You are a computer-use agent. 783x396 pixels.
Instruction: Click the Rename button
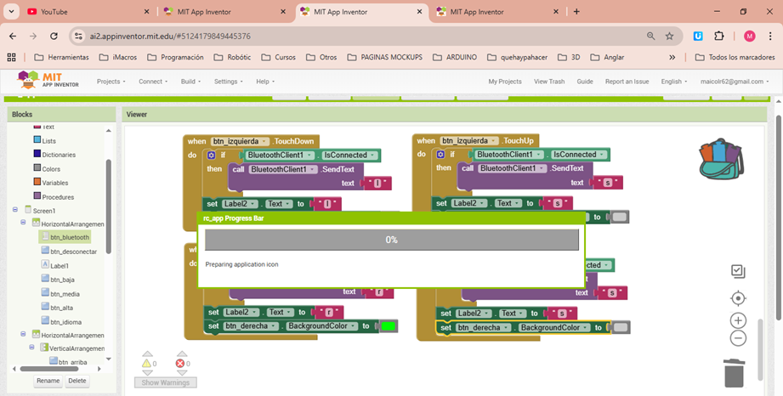[x=48, y=381]
